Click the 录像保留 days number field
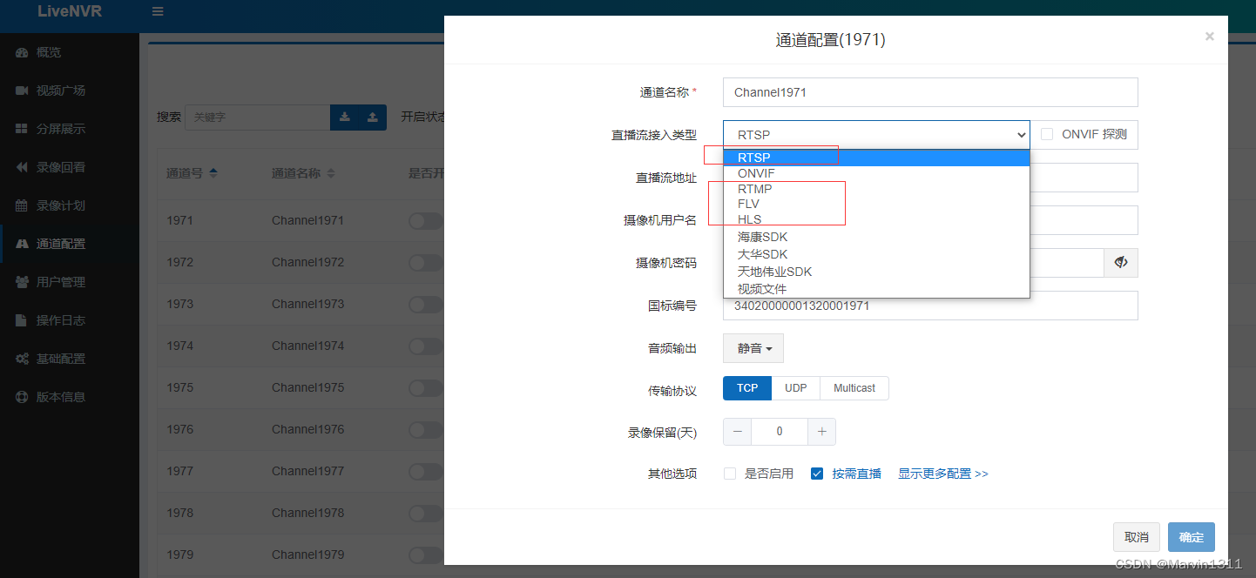 tap(780, 432)
